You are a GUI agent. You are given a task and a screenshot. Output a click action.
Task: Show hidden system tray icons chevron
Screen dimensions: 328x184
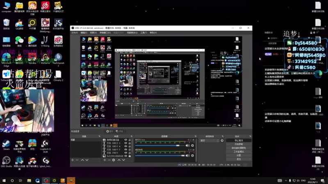pos(286,180)
